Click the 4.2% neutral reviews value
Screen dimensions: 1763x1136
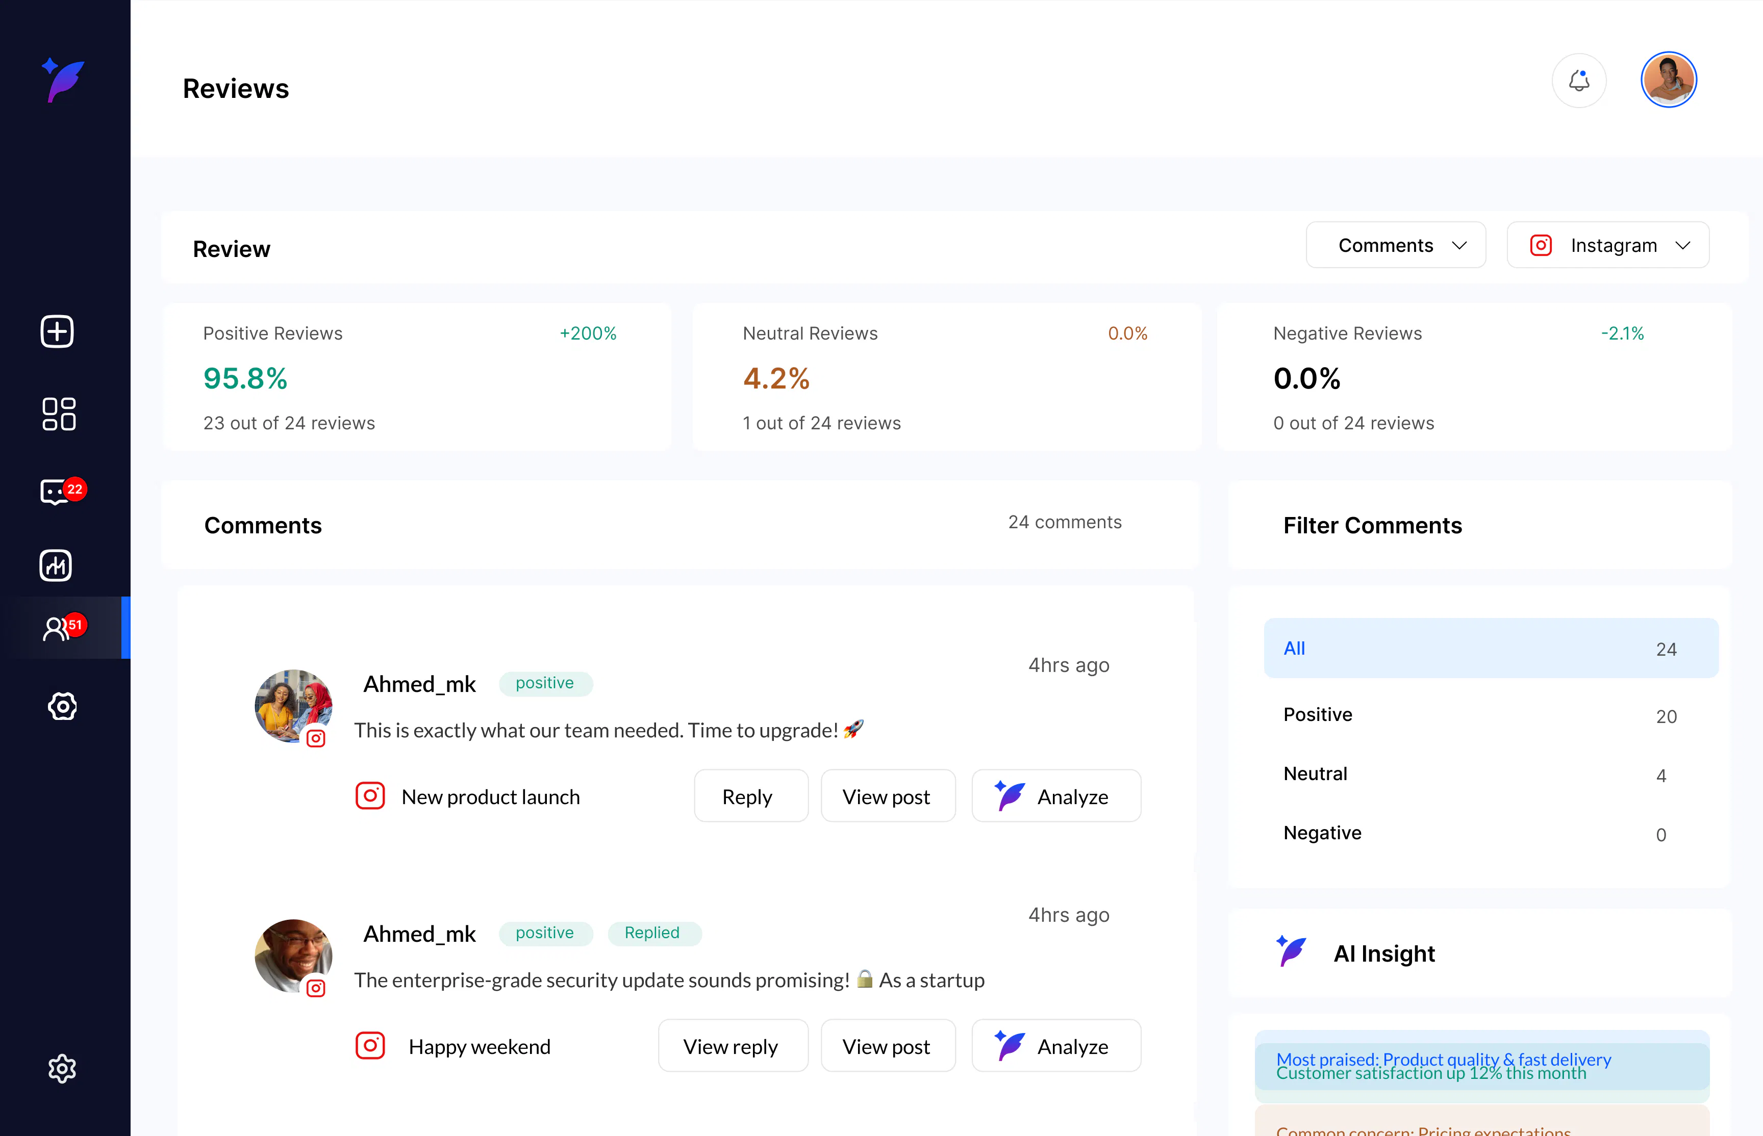point(776,379)
